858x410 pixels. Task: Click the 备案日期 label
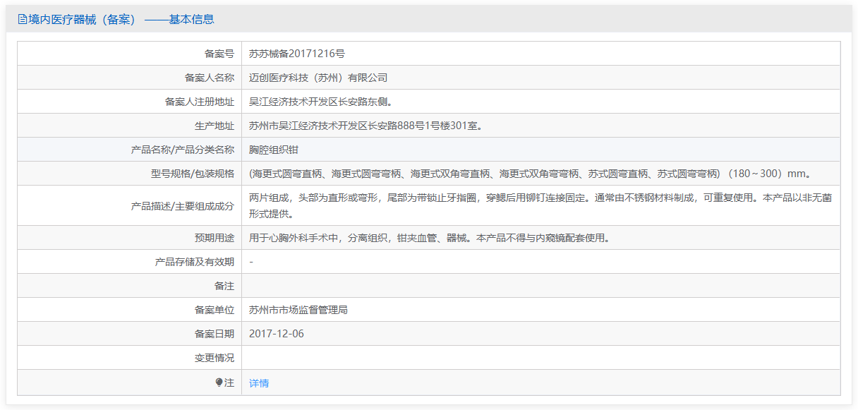[x=214, y=334]
